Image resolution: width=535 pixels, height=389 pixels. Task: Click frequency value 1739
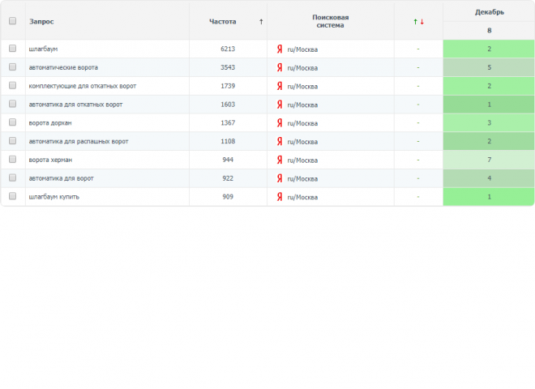(x=228, y=86)
